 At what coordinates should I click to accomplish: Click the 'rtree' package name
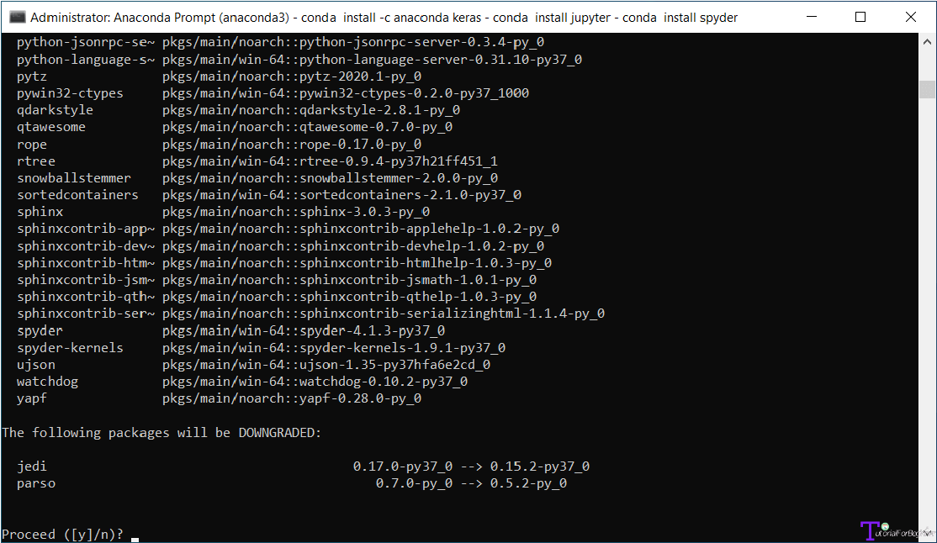[x=36, y=161]
